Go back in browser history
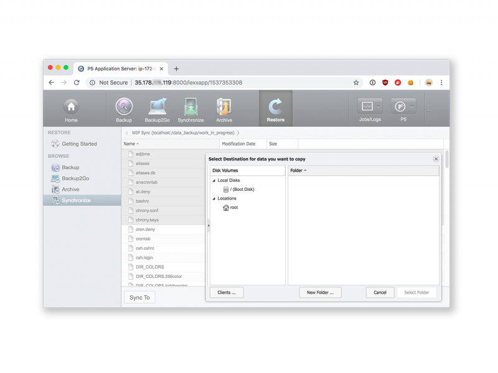 (x=52, y=83)
